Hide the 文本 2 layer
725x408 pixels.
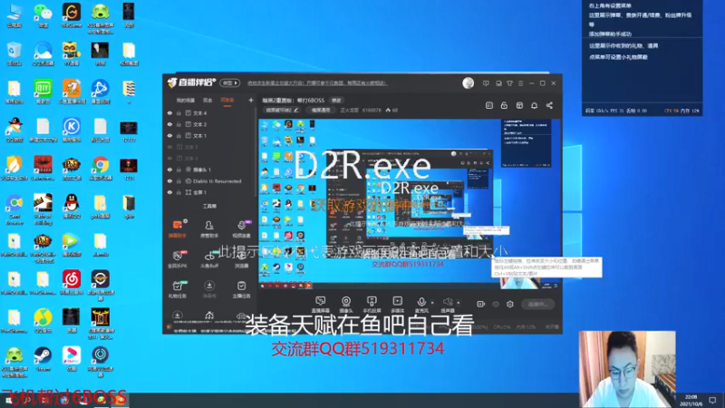(x=169, y=124)
